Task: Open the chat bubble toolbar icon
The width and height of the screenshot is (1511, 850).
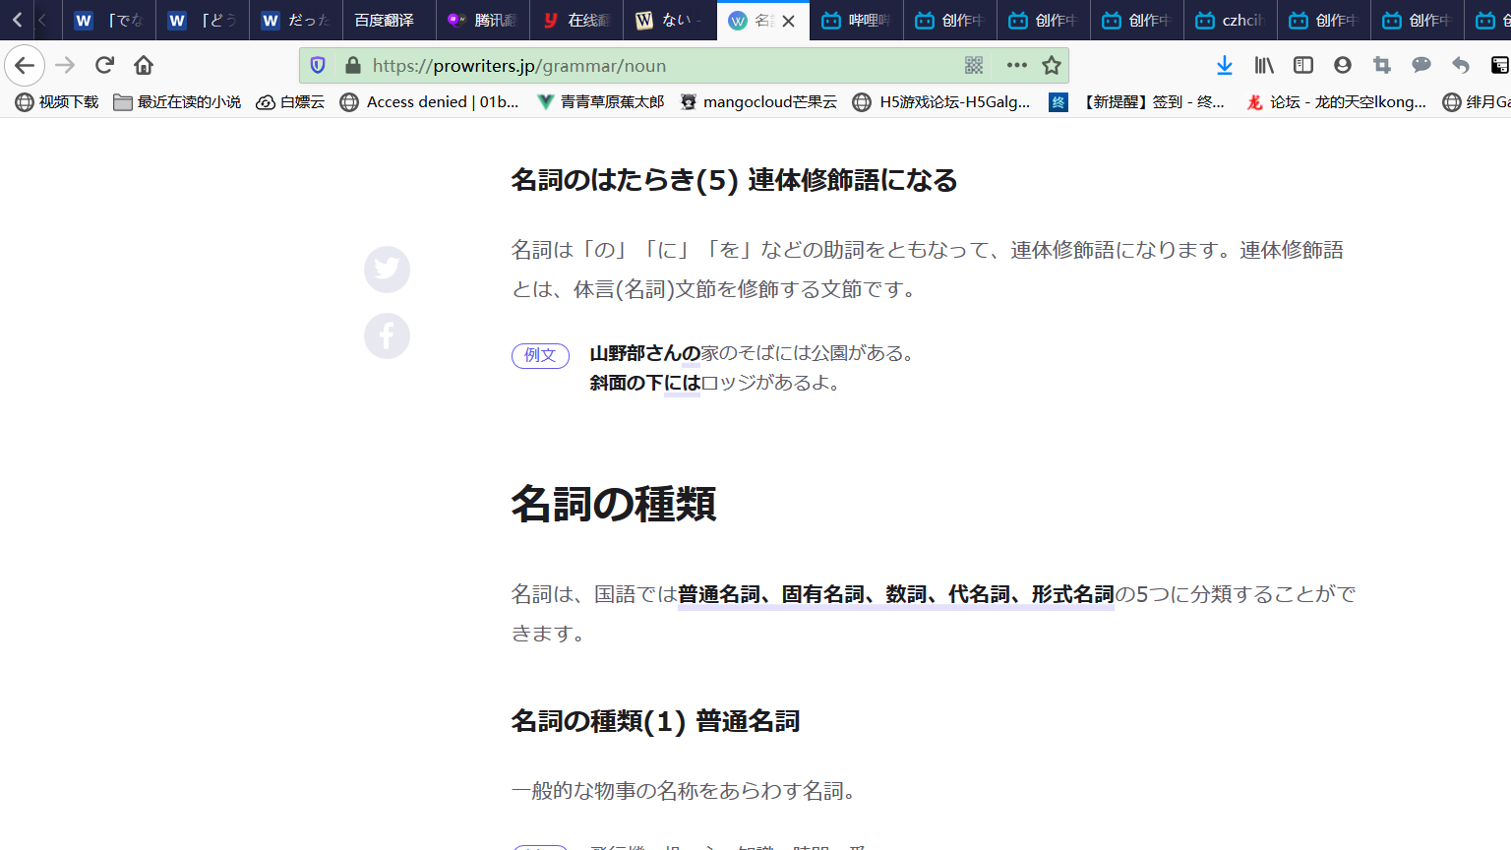Action: point(1421,66)
